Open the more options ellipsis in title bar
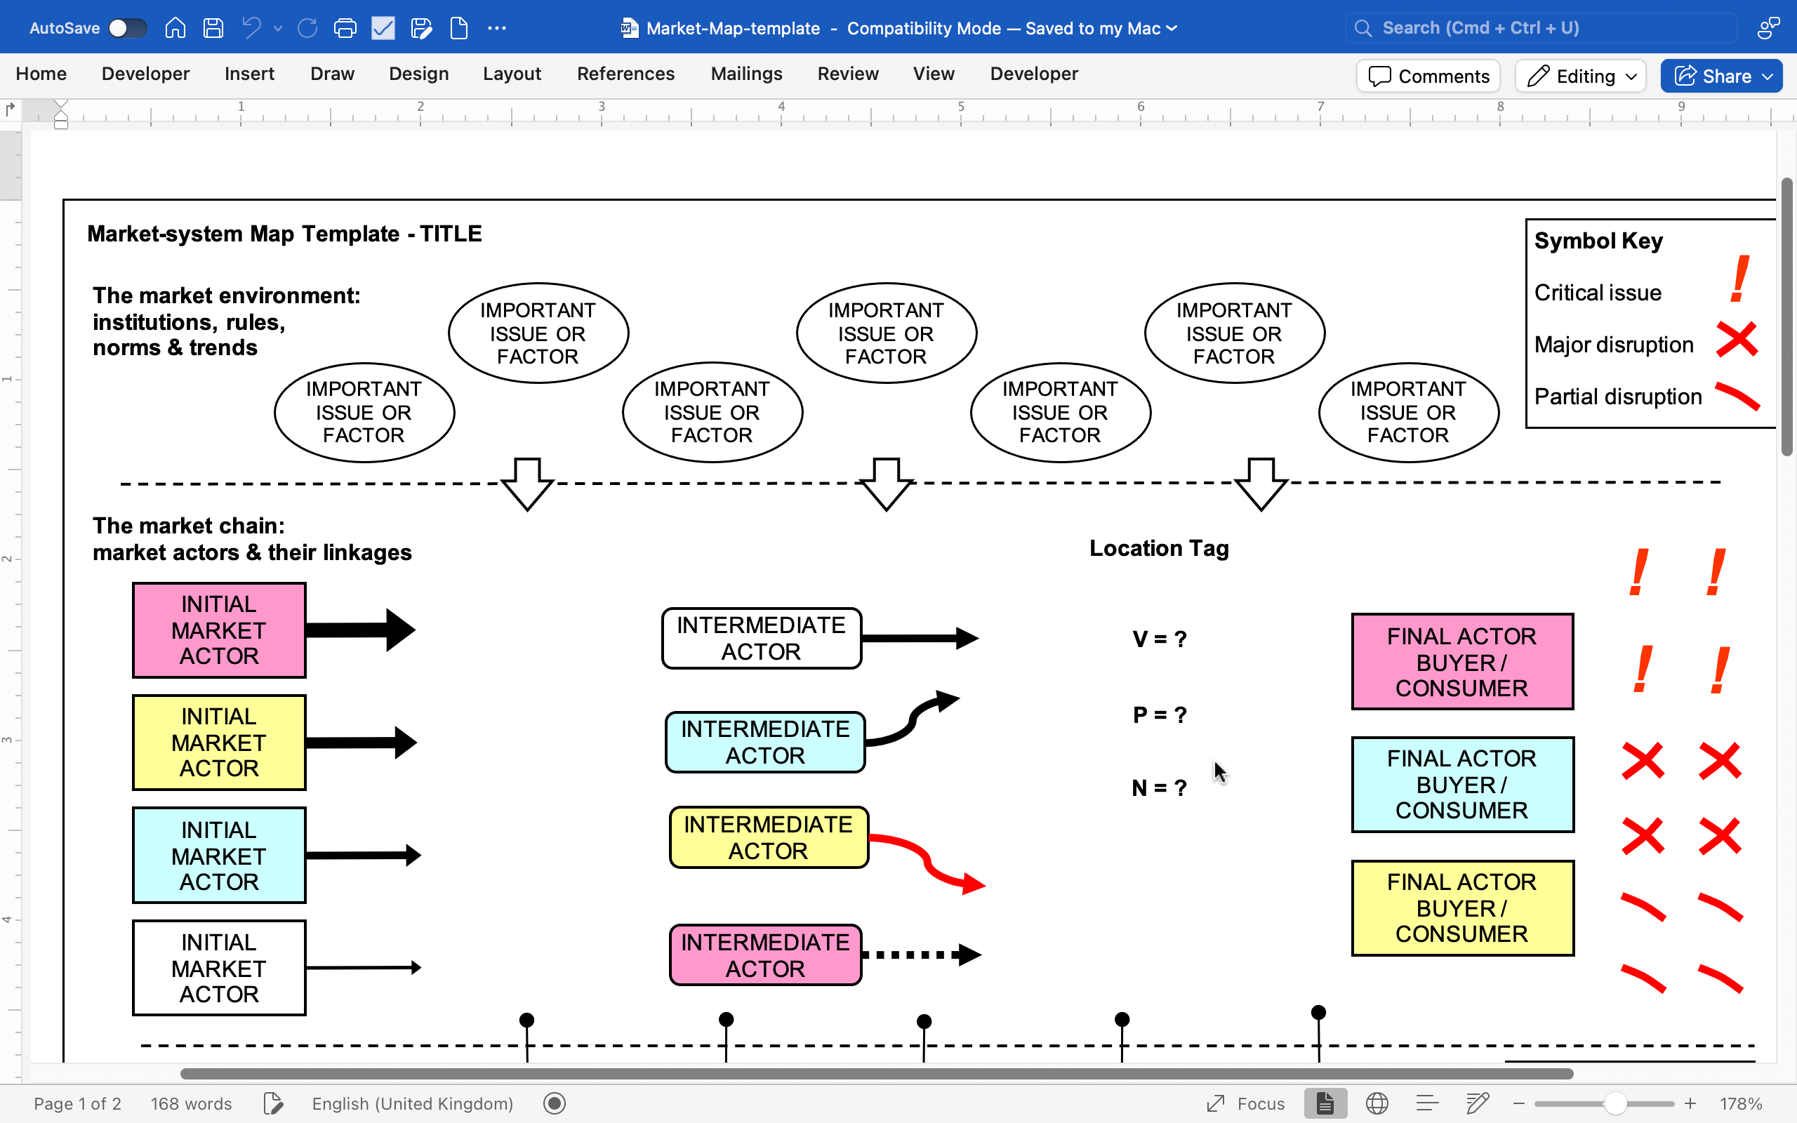 pyautogui.click(x=497, y=28)
